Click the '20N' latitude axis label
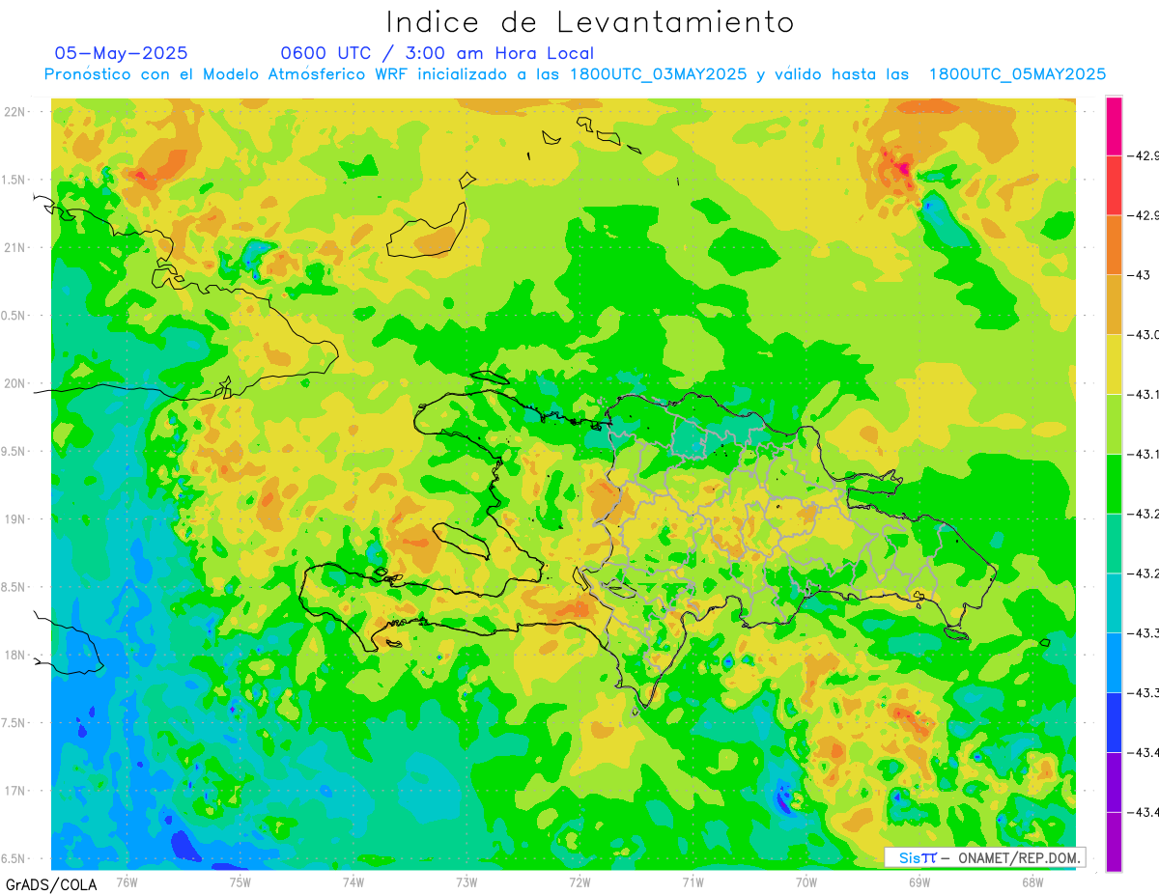 coord(14,383)
